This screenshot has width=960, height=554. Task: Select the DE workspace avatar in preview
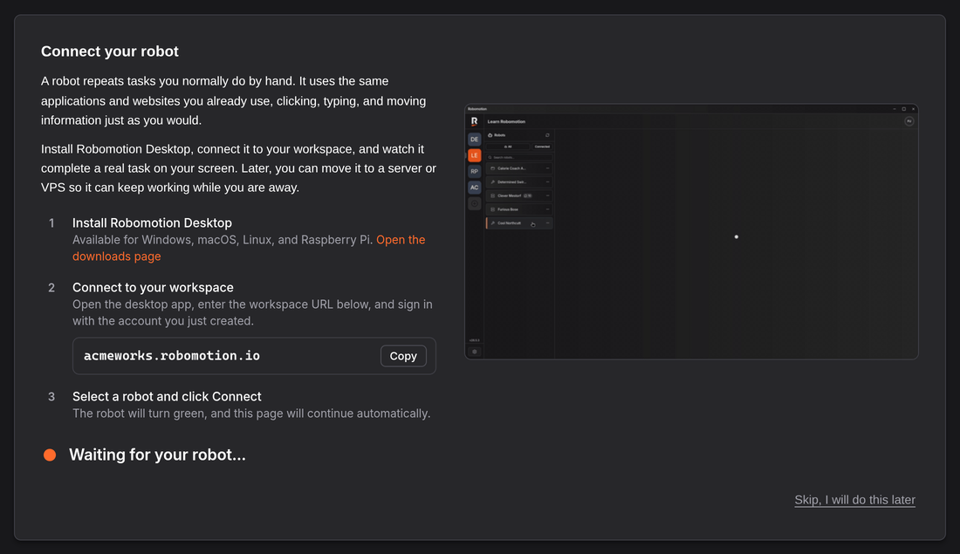coord(475,139)
